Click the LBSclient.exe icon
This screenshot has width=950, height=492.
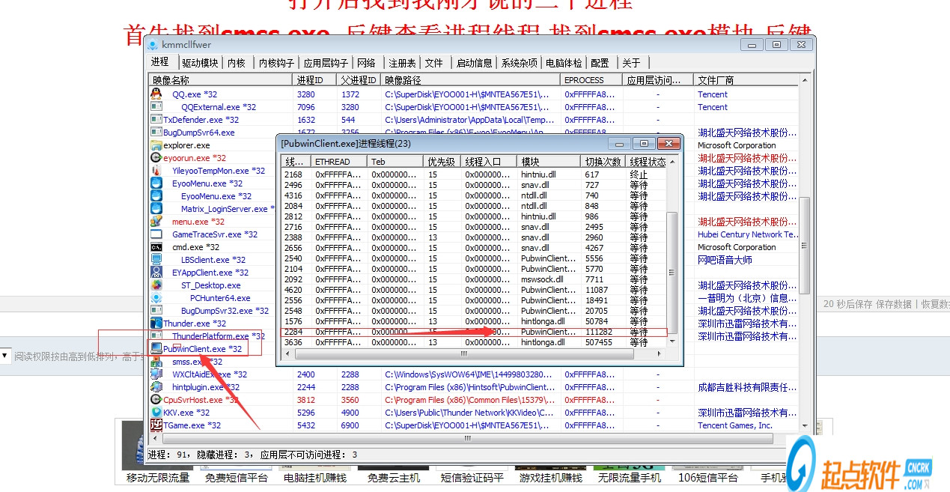tap(156, 260)
